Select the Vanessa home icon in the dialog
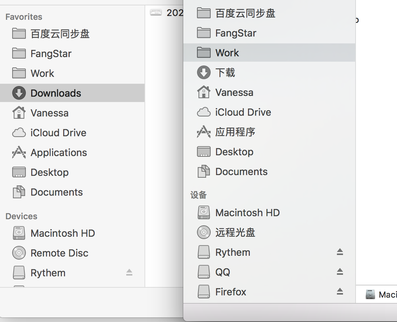The height and width of the screenshot is (322, 397). [233, 92]
